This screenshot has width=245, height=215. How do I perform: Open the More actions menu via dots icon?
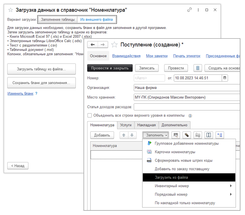coord(198,10)
